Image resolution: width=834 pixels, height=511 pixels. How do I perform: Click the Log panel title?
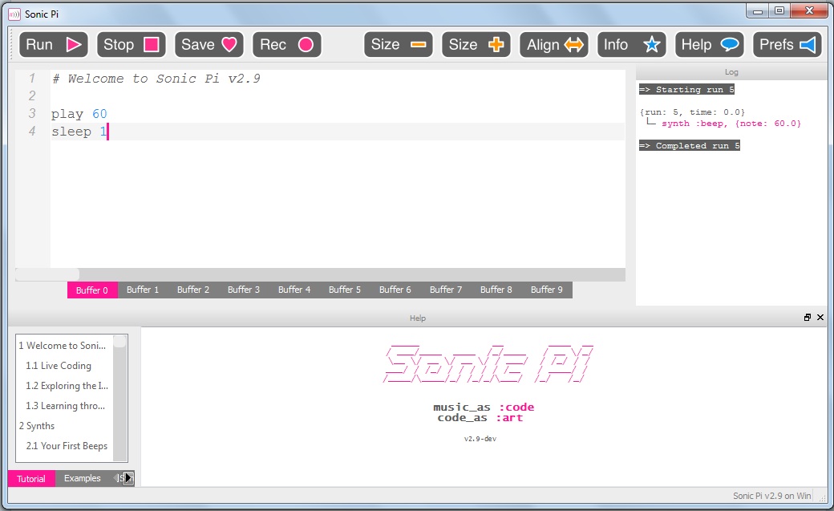pyautogui.click(x=731, y=72)
